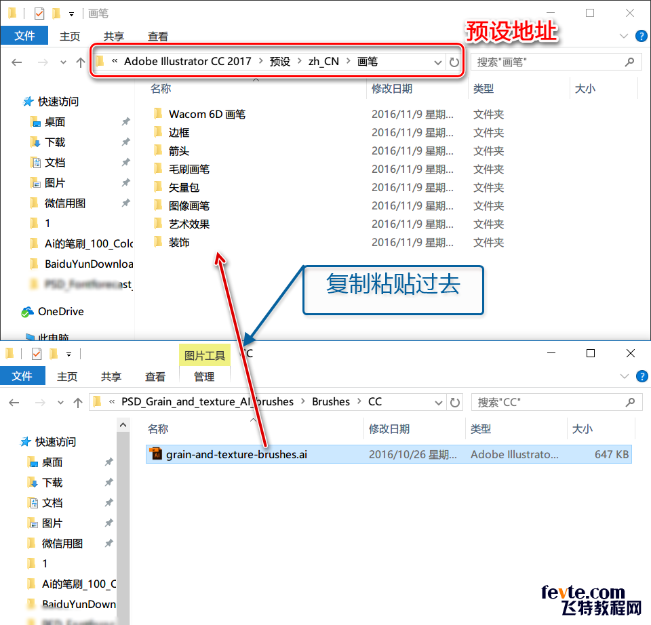
Task: Open 下载 in CC window sidebar
Action: click(x=52, y=483)
